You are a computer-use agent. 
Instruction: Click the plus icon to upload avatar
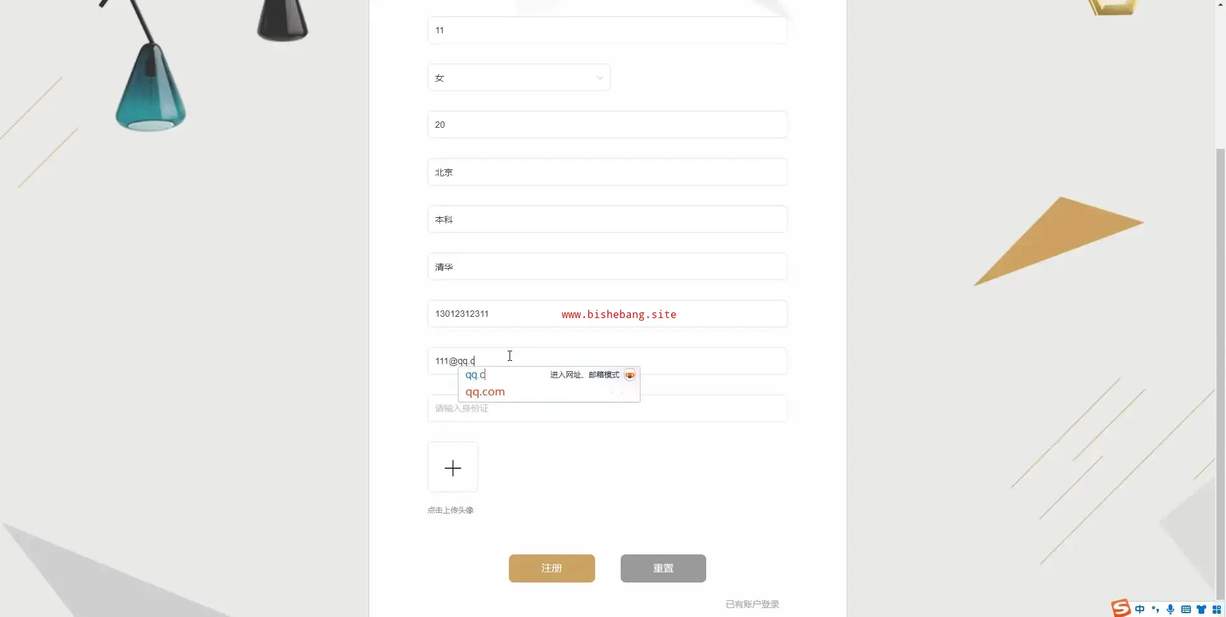pyautogui.click(x=453, y=468)
